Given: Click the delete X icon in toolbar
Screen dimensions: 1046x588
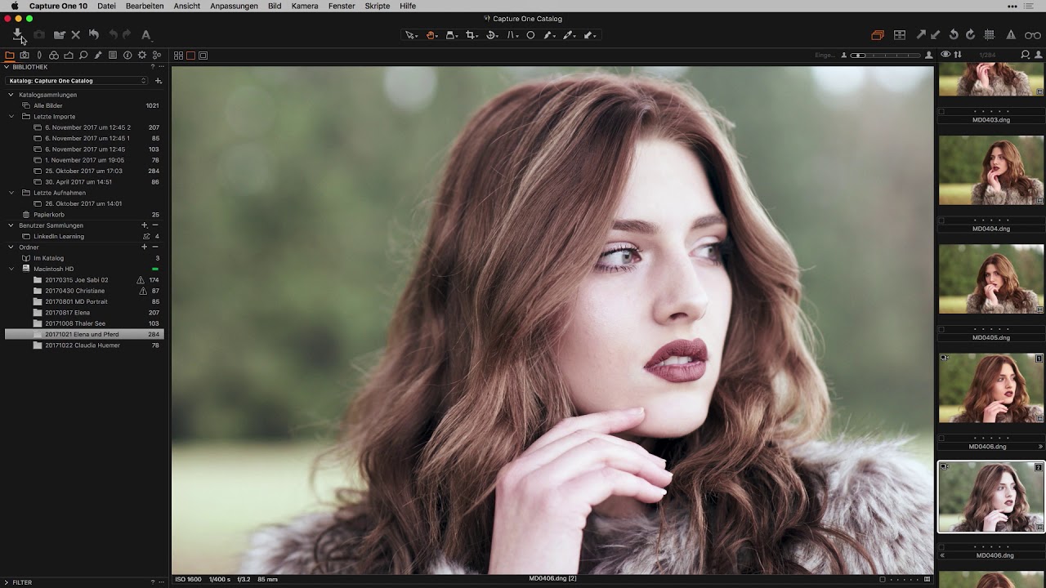Looking at the screenshot, I should pos(76,35).
